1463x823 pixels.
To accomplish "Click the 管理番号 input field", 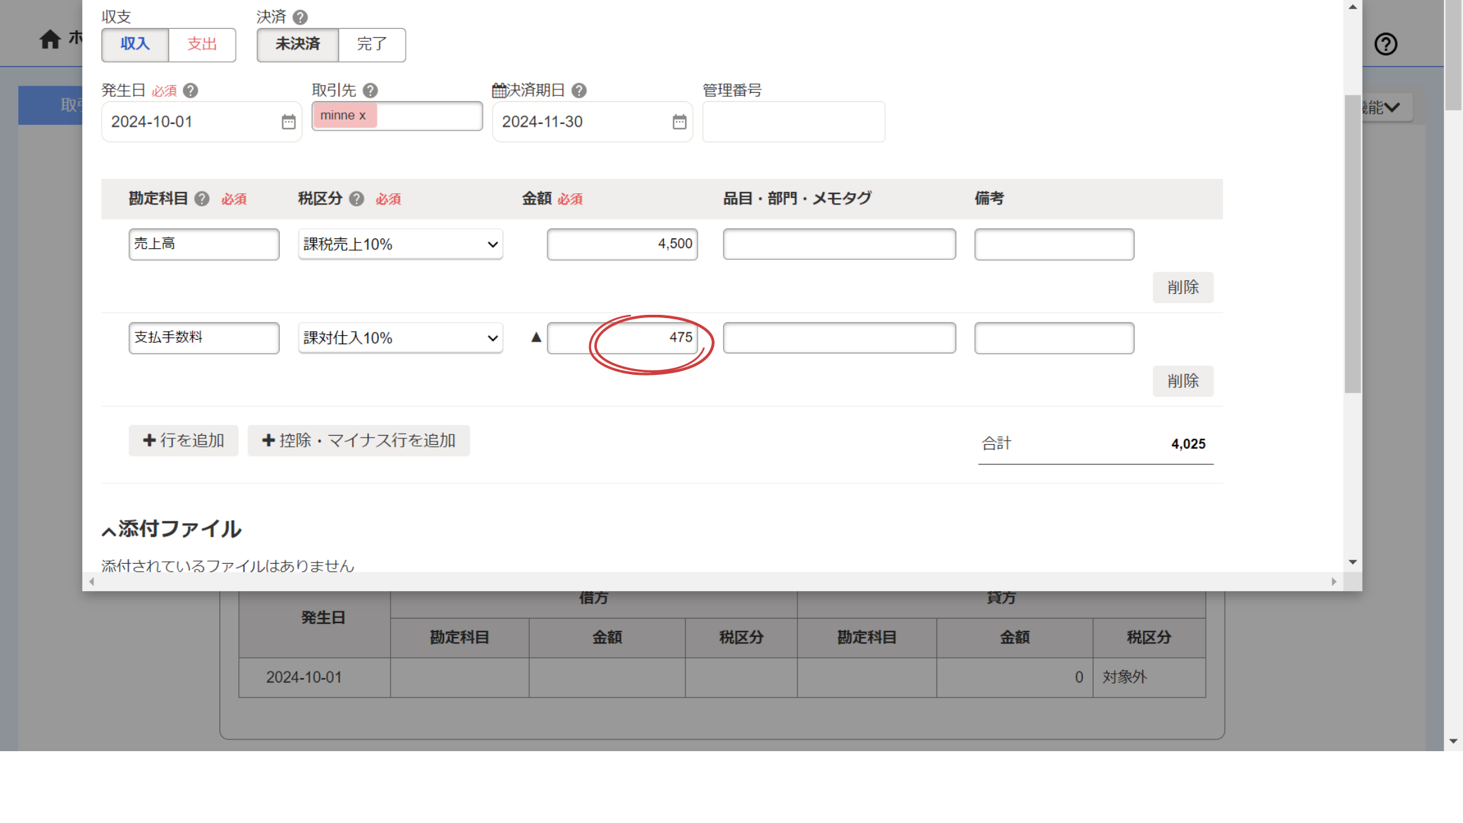I will pos(794,122).
